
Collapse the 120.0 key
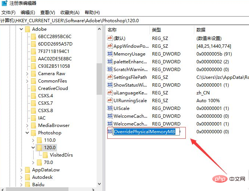coord(33,148)
